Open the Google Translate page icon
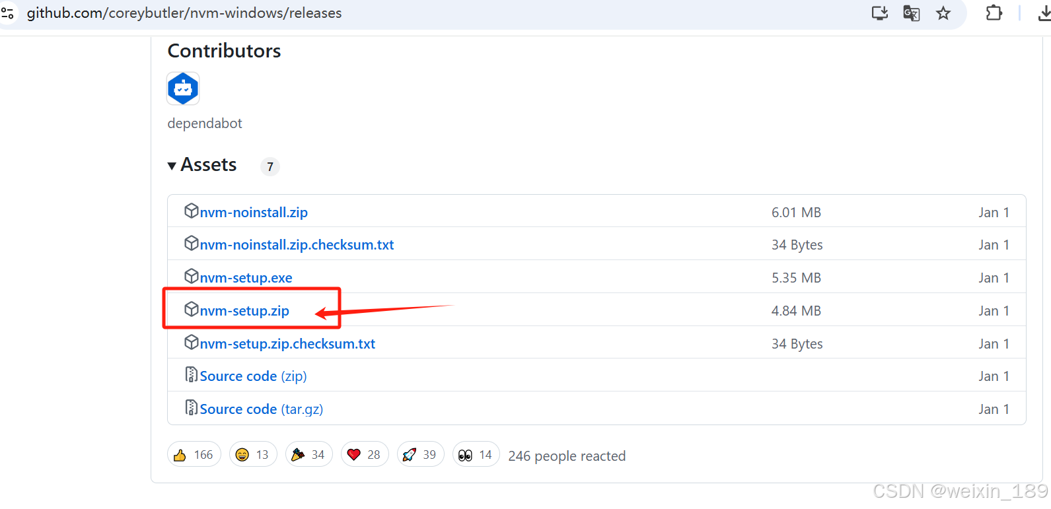The width and height of the screenshot is (1051, 509). coord(912,13)
